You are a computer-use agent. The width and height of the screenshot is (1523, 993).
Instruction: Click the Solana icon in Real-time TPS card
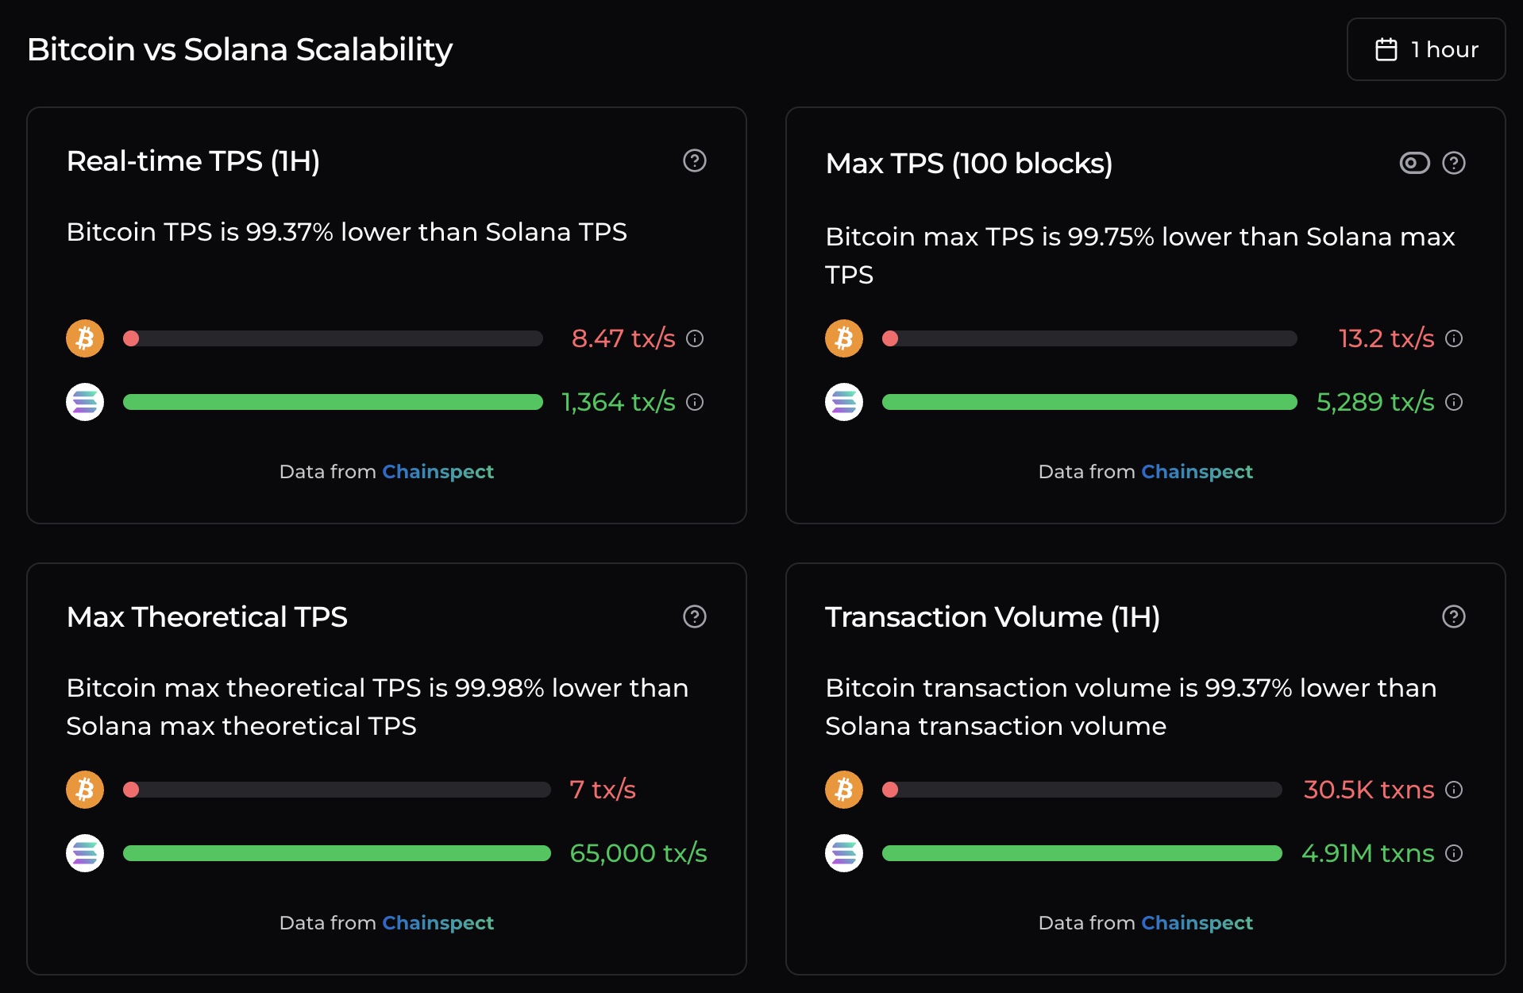84,402
